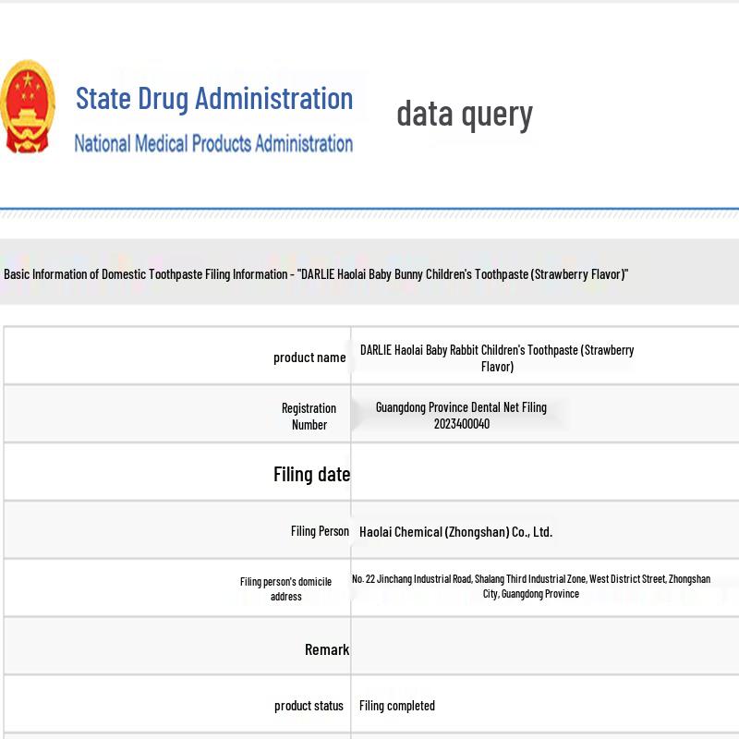Image resolution: width=739 pixels, height=739 pixels.
Task: Select the Guangdong Province Dental Net Filing number
Action: [461, 415]
